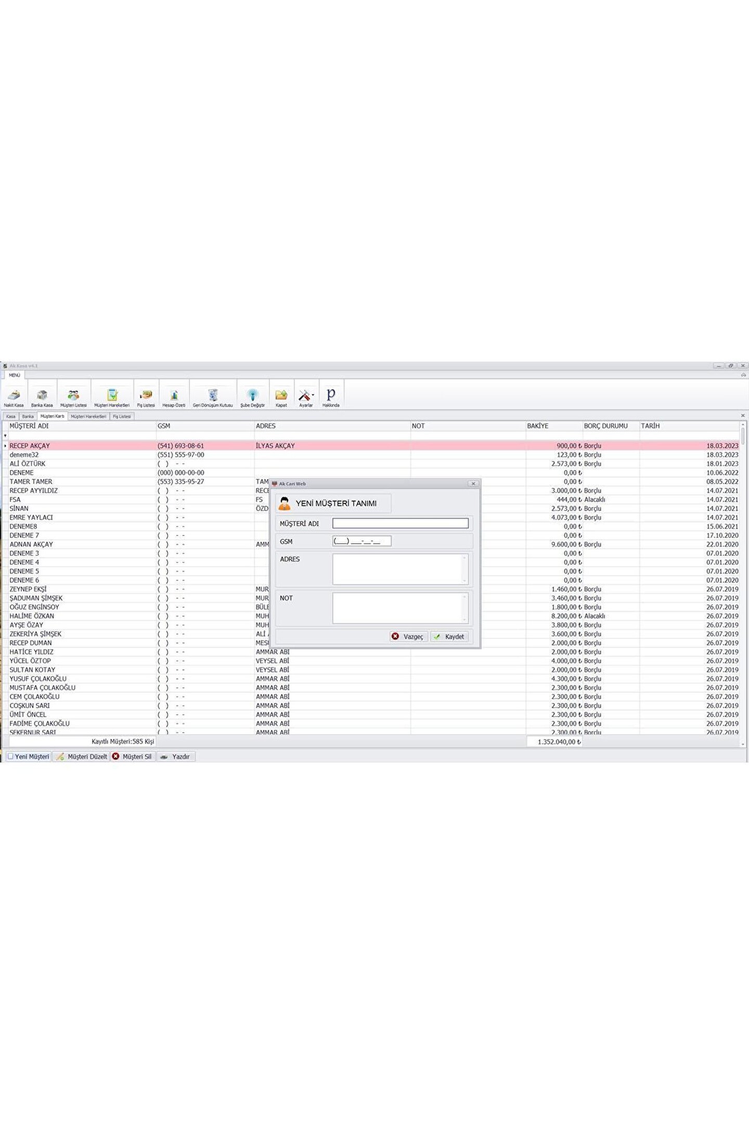Screen dimensions: 749x1124
Task: Open the Banka Kasa toolbar icon
Action: click(42, 397)
